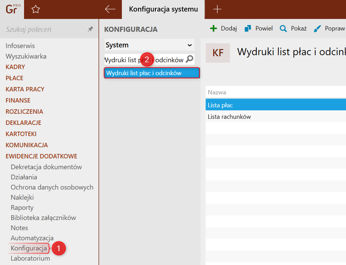
Task: Select Wydruki list płac i odcinków item
Action: [152, 73]
